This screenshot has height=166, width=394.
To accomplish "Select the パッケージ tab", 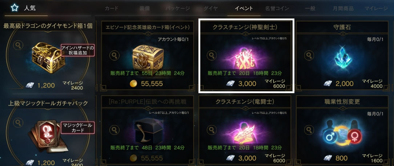I will pos(178,9).
